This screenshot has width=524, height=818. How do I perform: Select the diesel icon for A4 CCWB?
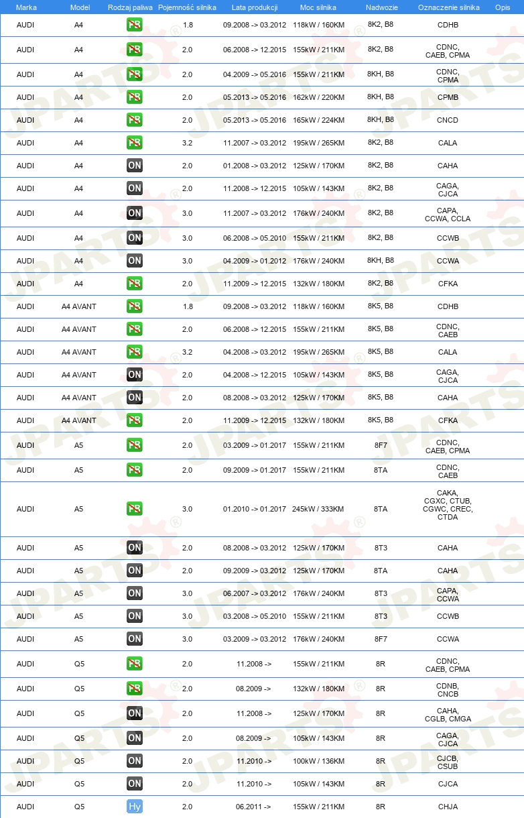(x=135, y=238)
